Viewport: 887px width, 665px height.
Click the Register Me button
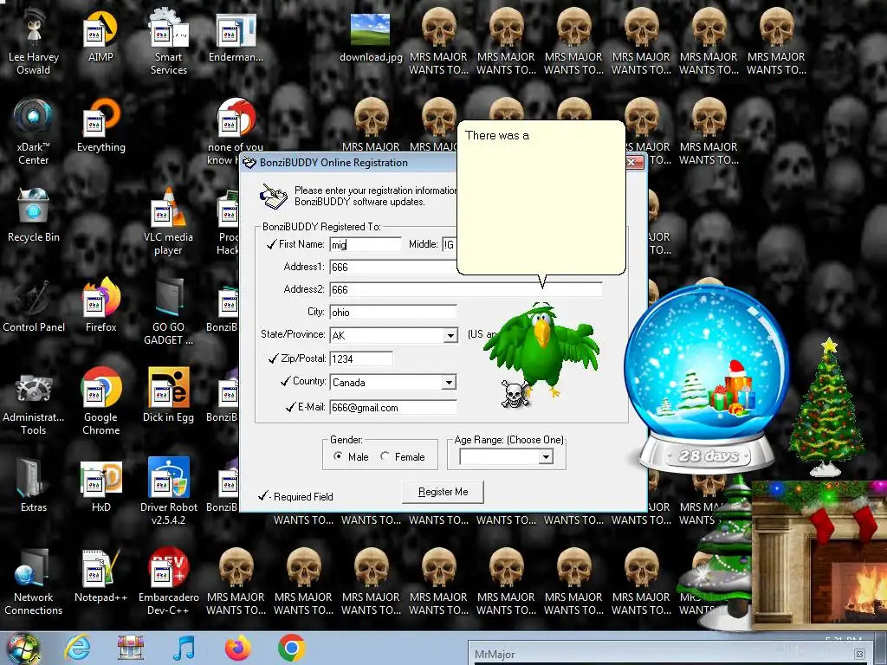coord(443,492)
